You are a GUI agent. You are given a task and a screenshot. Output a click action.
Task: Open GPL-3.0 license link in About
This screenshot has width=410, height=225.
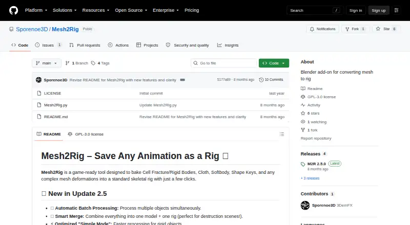click(318, 97)
